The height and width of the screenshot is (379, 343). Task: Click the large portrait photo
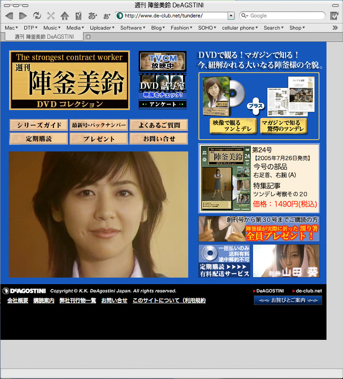tap(98, 215)
